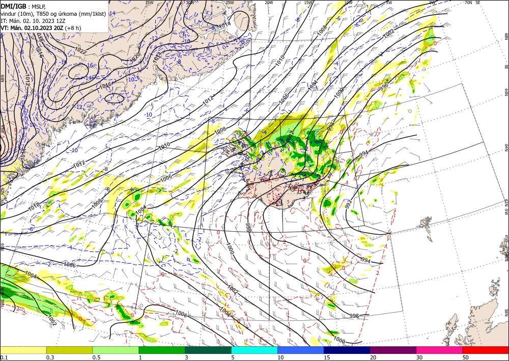Image resolution: width=509 pixels, height=361 pixels.
Task: Click the magenta 30–50 mm legend swatch
Action: [x=440, y=350]
